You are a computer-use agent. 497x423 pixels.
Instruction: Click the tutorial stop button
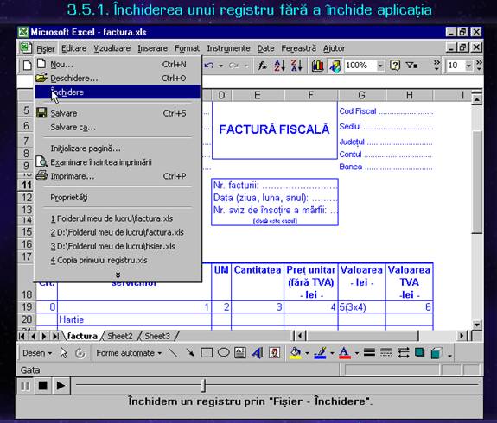(43, 386)
